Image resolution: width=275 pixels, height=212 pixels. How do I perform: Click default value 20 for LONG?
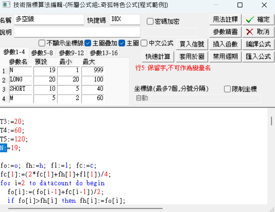point(45,79)
